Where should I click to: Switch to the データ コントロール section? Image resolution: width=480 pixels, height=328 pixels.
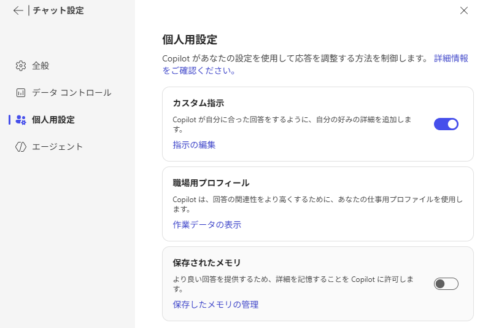[x=71, y=93]
